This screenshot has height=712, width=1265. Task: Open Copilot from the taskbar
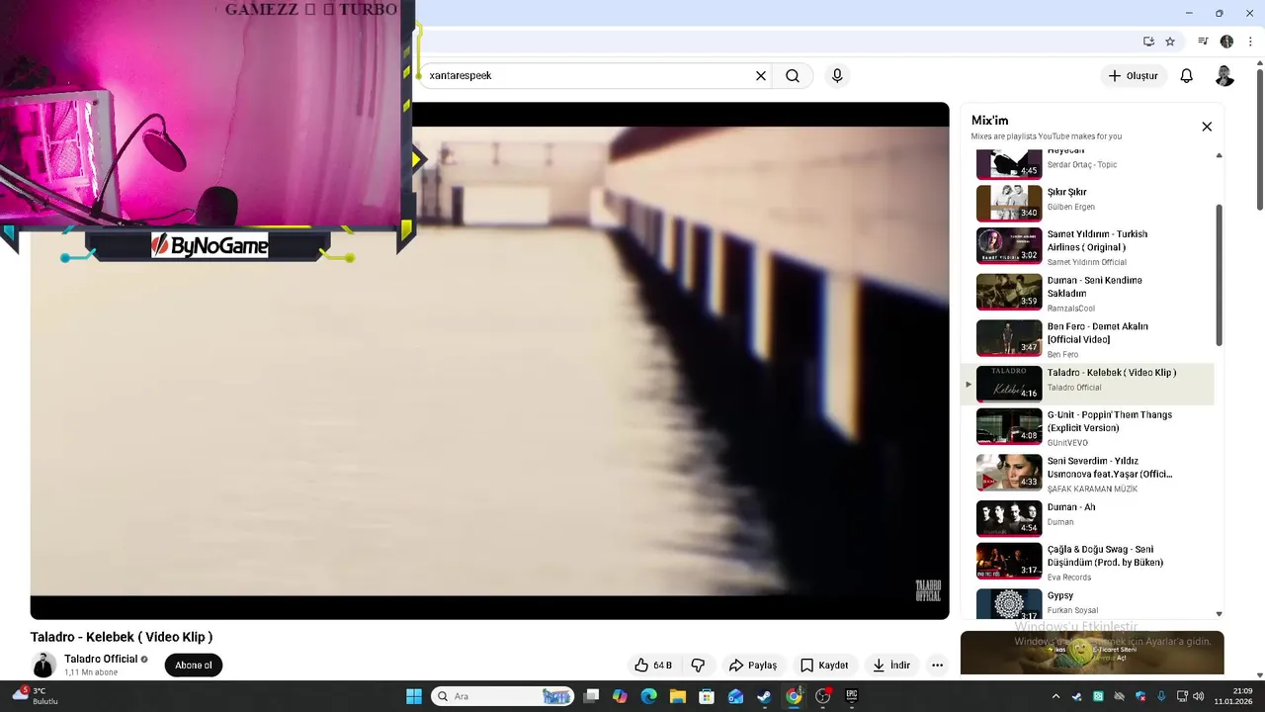620,696
